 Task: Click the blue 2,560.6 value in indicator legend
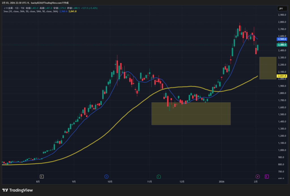pyautogui.click(x=63, y=11)
